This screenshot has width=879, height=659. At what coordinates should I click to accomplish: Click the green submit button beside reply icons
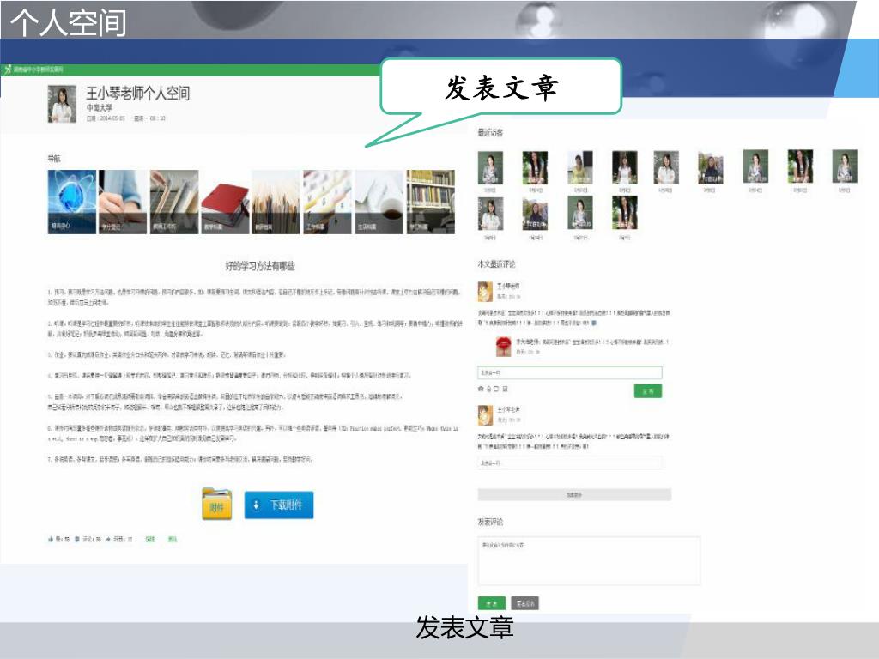point(647,391)
